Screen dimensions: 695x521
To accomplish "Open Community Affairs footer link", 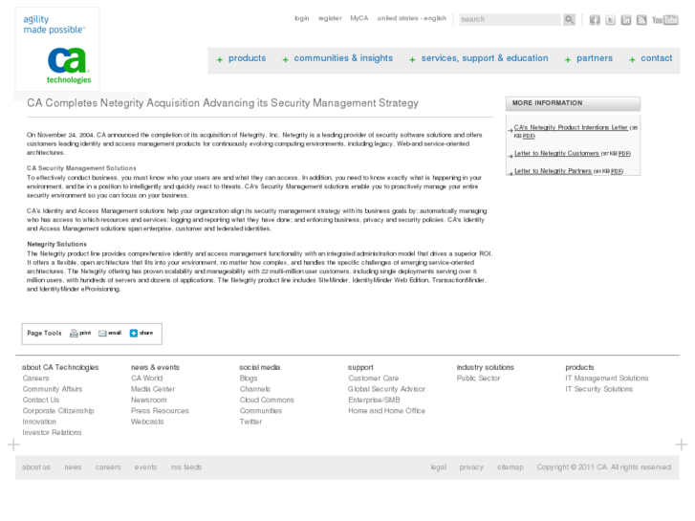I will coord(53,389).
